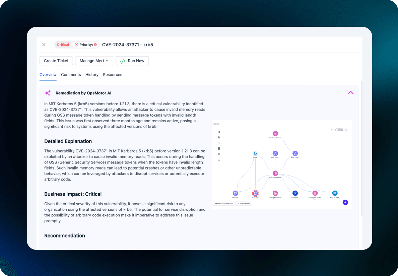
Task: Select the Azure Subnet node directly under Virtual Network
Action: [275, 153]
